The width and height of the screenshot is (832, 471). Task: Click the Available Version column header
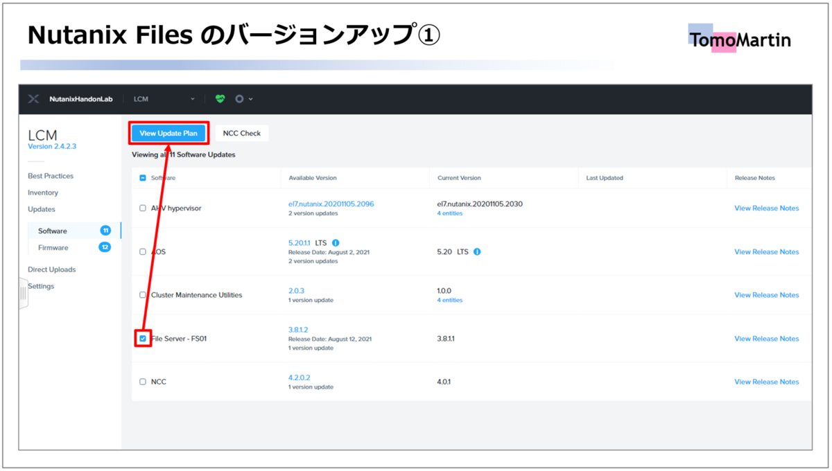coord(313,178)
